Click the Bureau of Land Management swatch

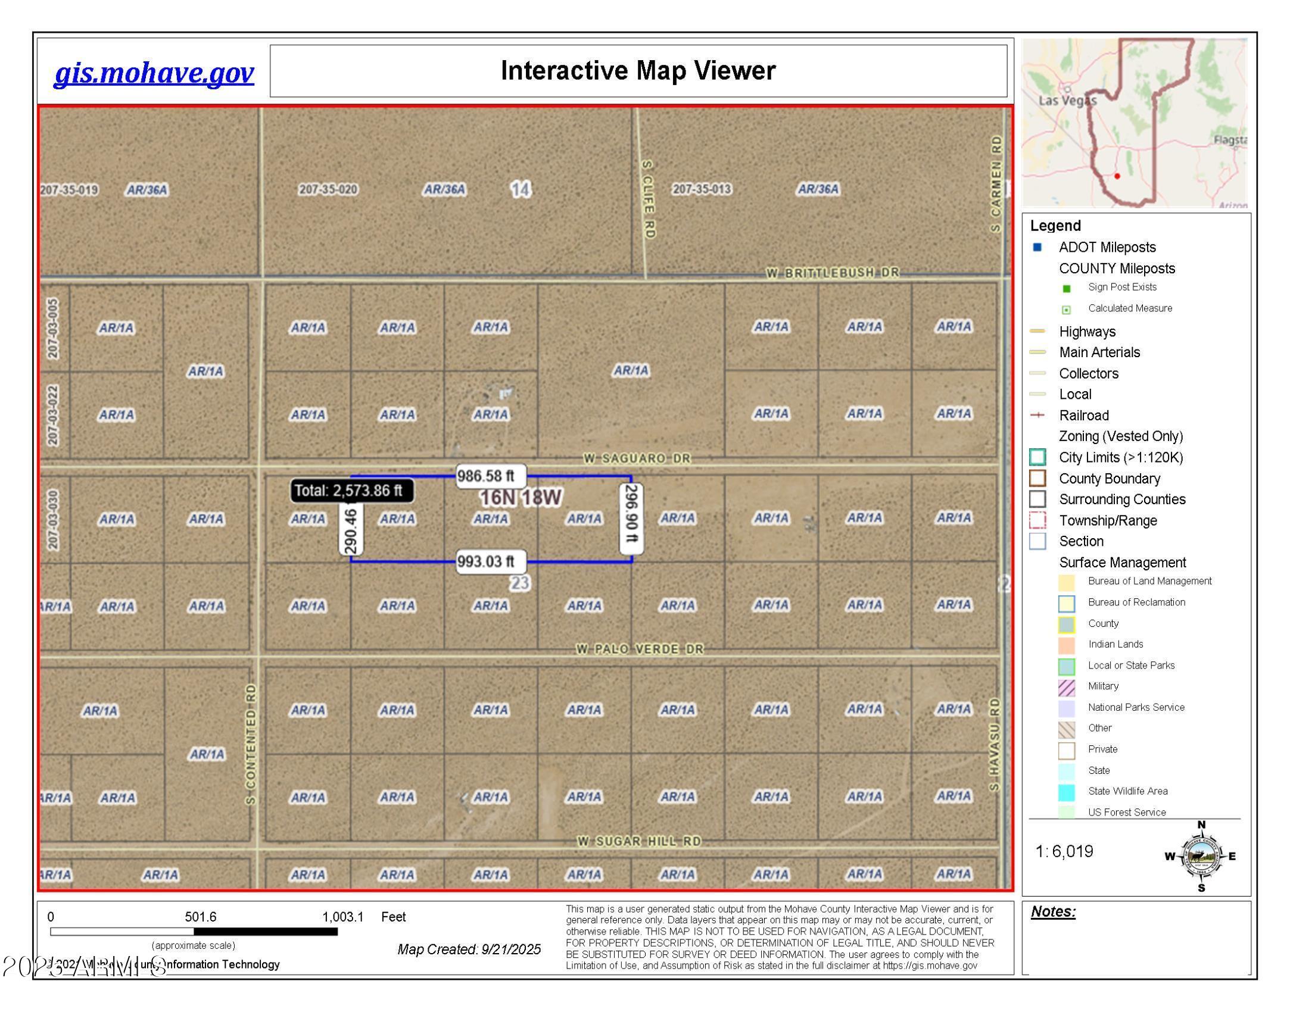pyautogui.click(x=1067, y=582)
